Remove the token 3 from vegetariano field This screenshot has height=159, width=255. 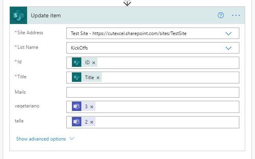[x=92, y=107]
